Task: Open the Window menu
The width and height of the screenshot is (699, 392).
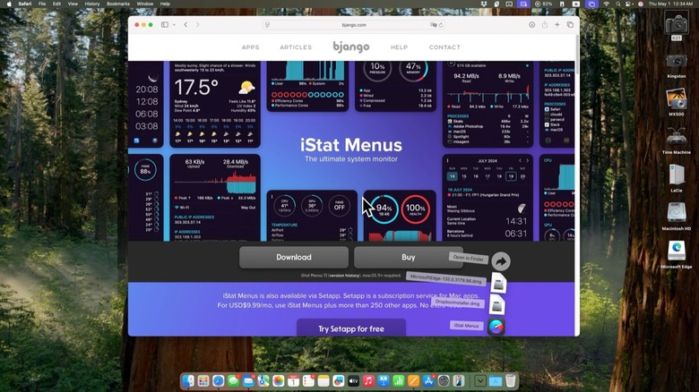Action: [145, 4]
